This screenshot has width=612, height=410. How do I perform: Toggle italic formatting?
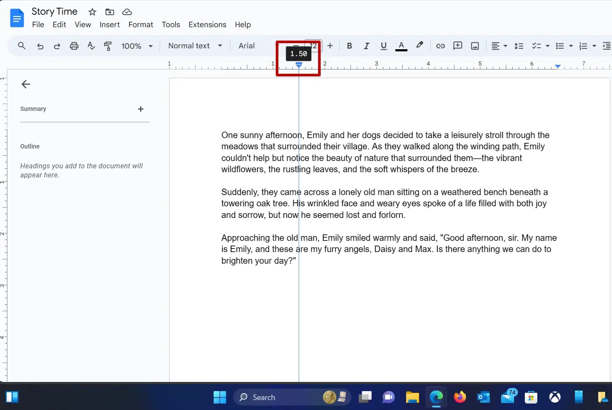click(x=366, y=46)
